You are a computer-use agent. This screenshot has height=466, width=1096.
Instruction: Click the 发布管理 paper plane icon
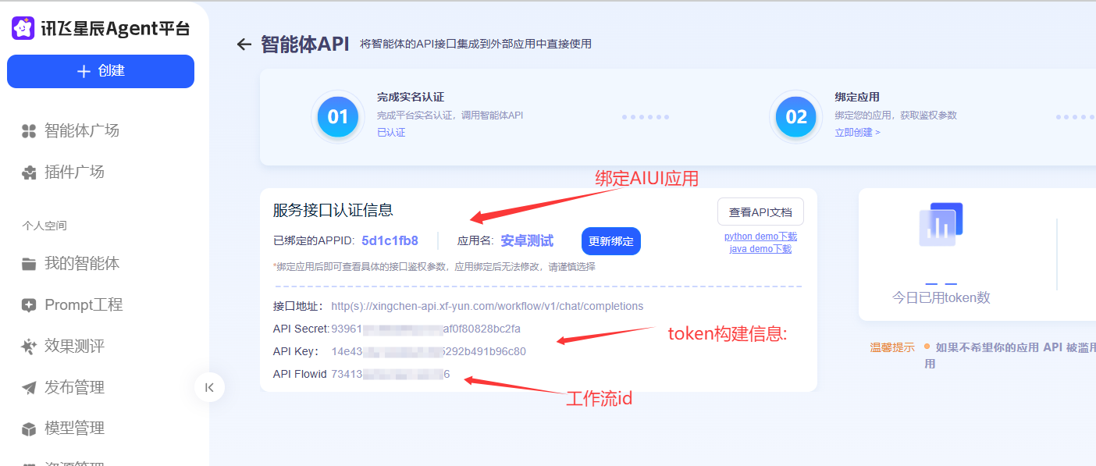(29, 388)
